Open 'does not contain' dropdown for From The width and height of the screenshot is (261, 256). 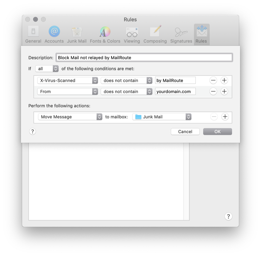point(127,91)
